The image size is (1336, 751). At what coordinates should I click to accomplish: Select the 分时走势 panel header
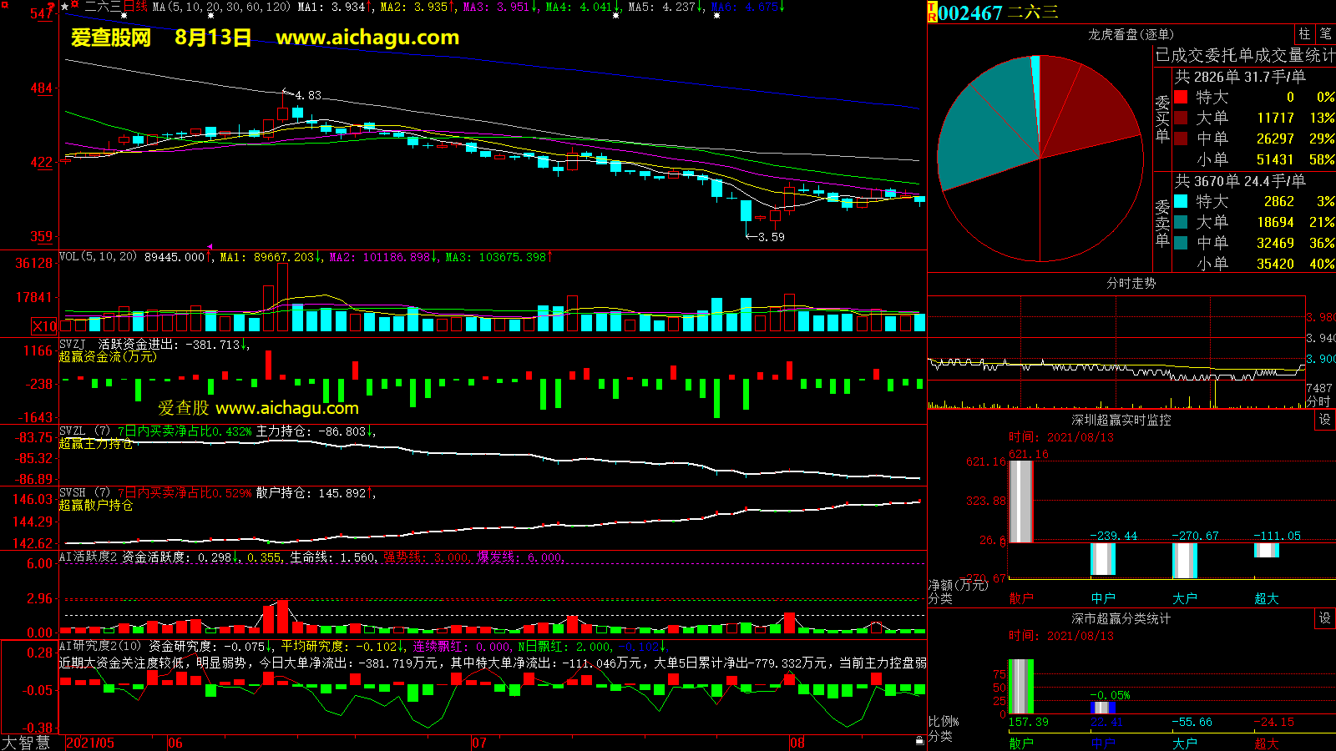click(1131, 284)
